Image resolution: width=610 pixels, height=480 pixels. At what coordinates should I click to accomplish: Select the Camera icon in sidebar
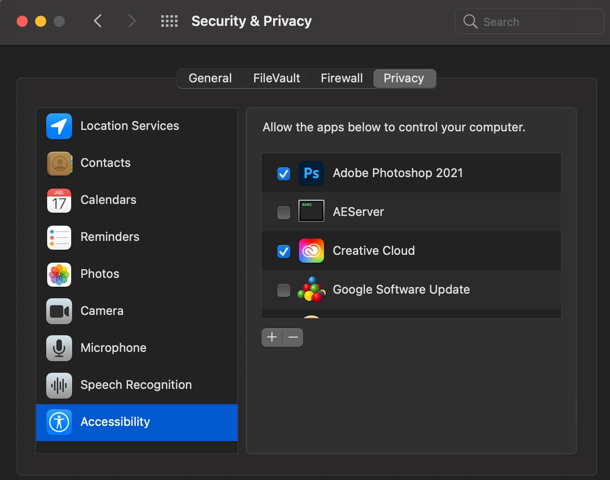59,311
